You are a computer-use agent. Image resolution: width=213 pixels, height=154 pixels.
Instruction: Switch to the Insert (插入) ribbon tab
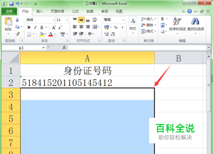click(40, 12)
